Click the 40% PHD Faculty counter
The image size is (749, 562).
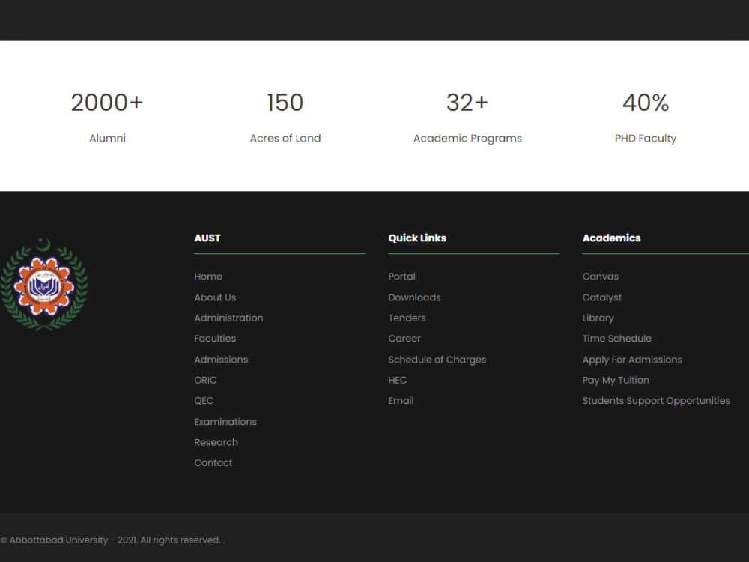[x=646, y=117]
